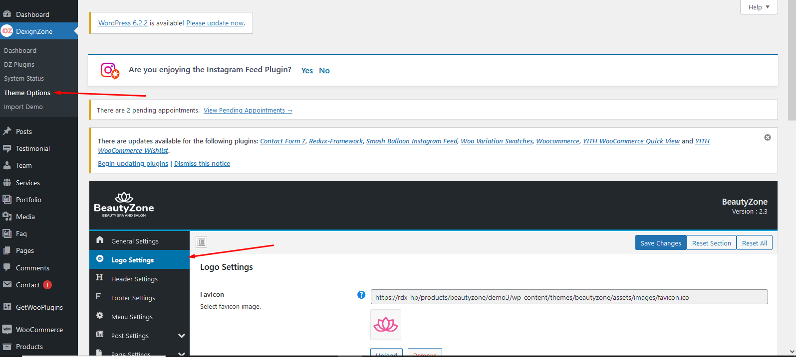796x357 pixels.
Task: Click the pink lotus favicon thumbnail
Action: 386,325
